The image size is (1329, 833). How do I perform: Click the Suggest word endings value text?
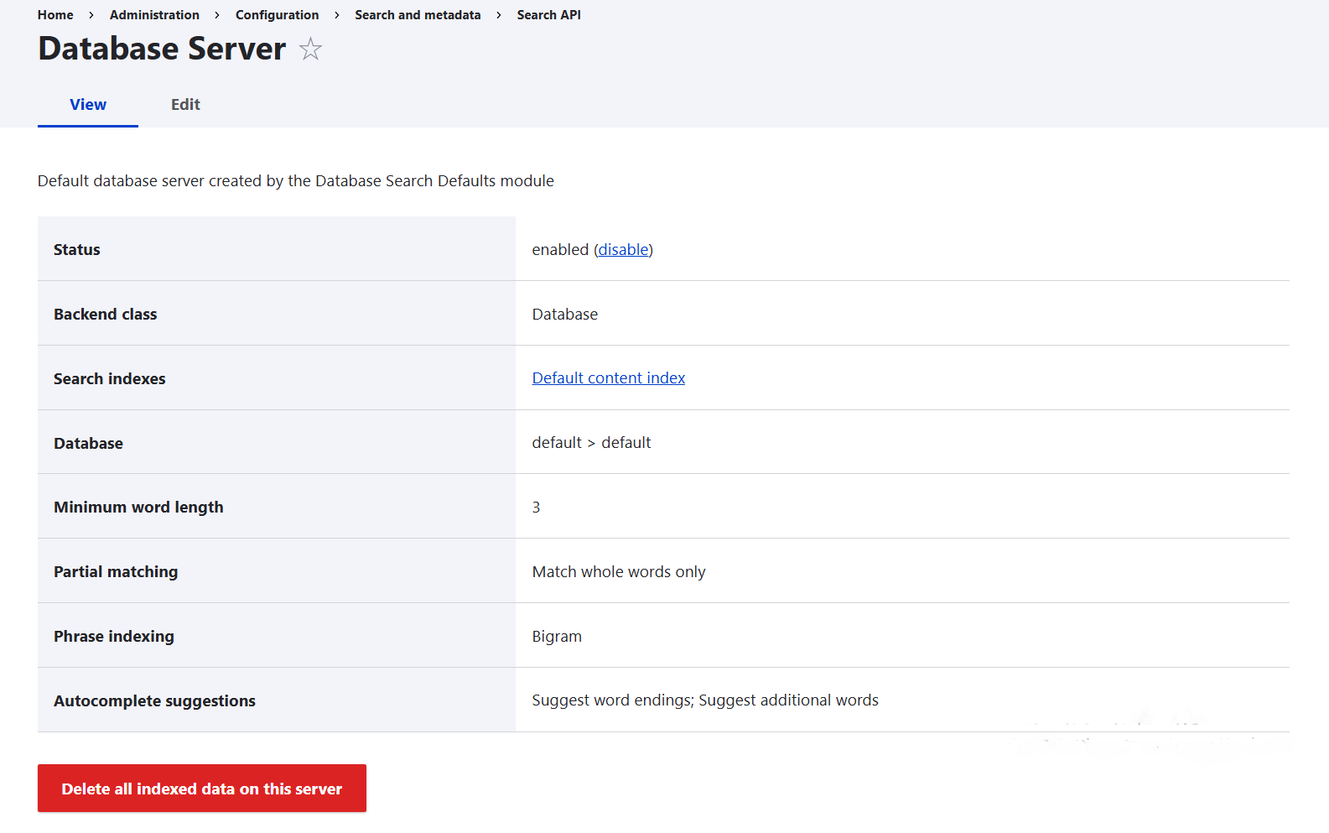(705, 700)
